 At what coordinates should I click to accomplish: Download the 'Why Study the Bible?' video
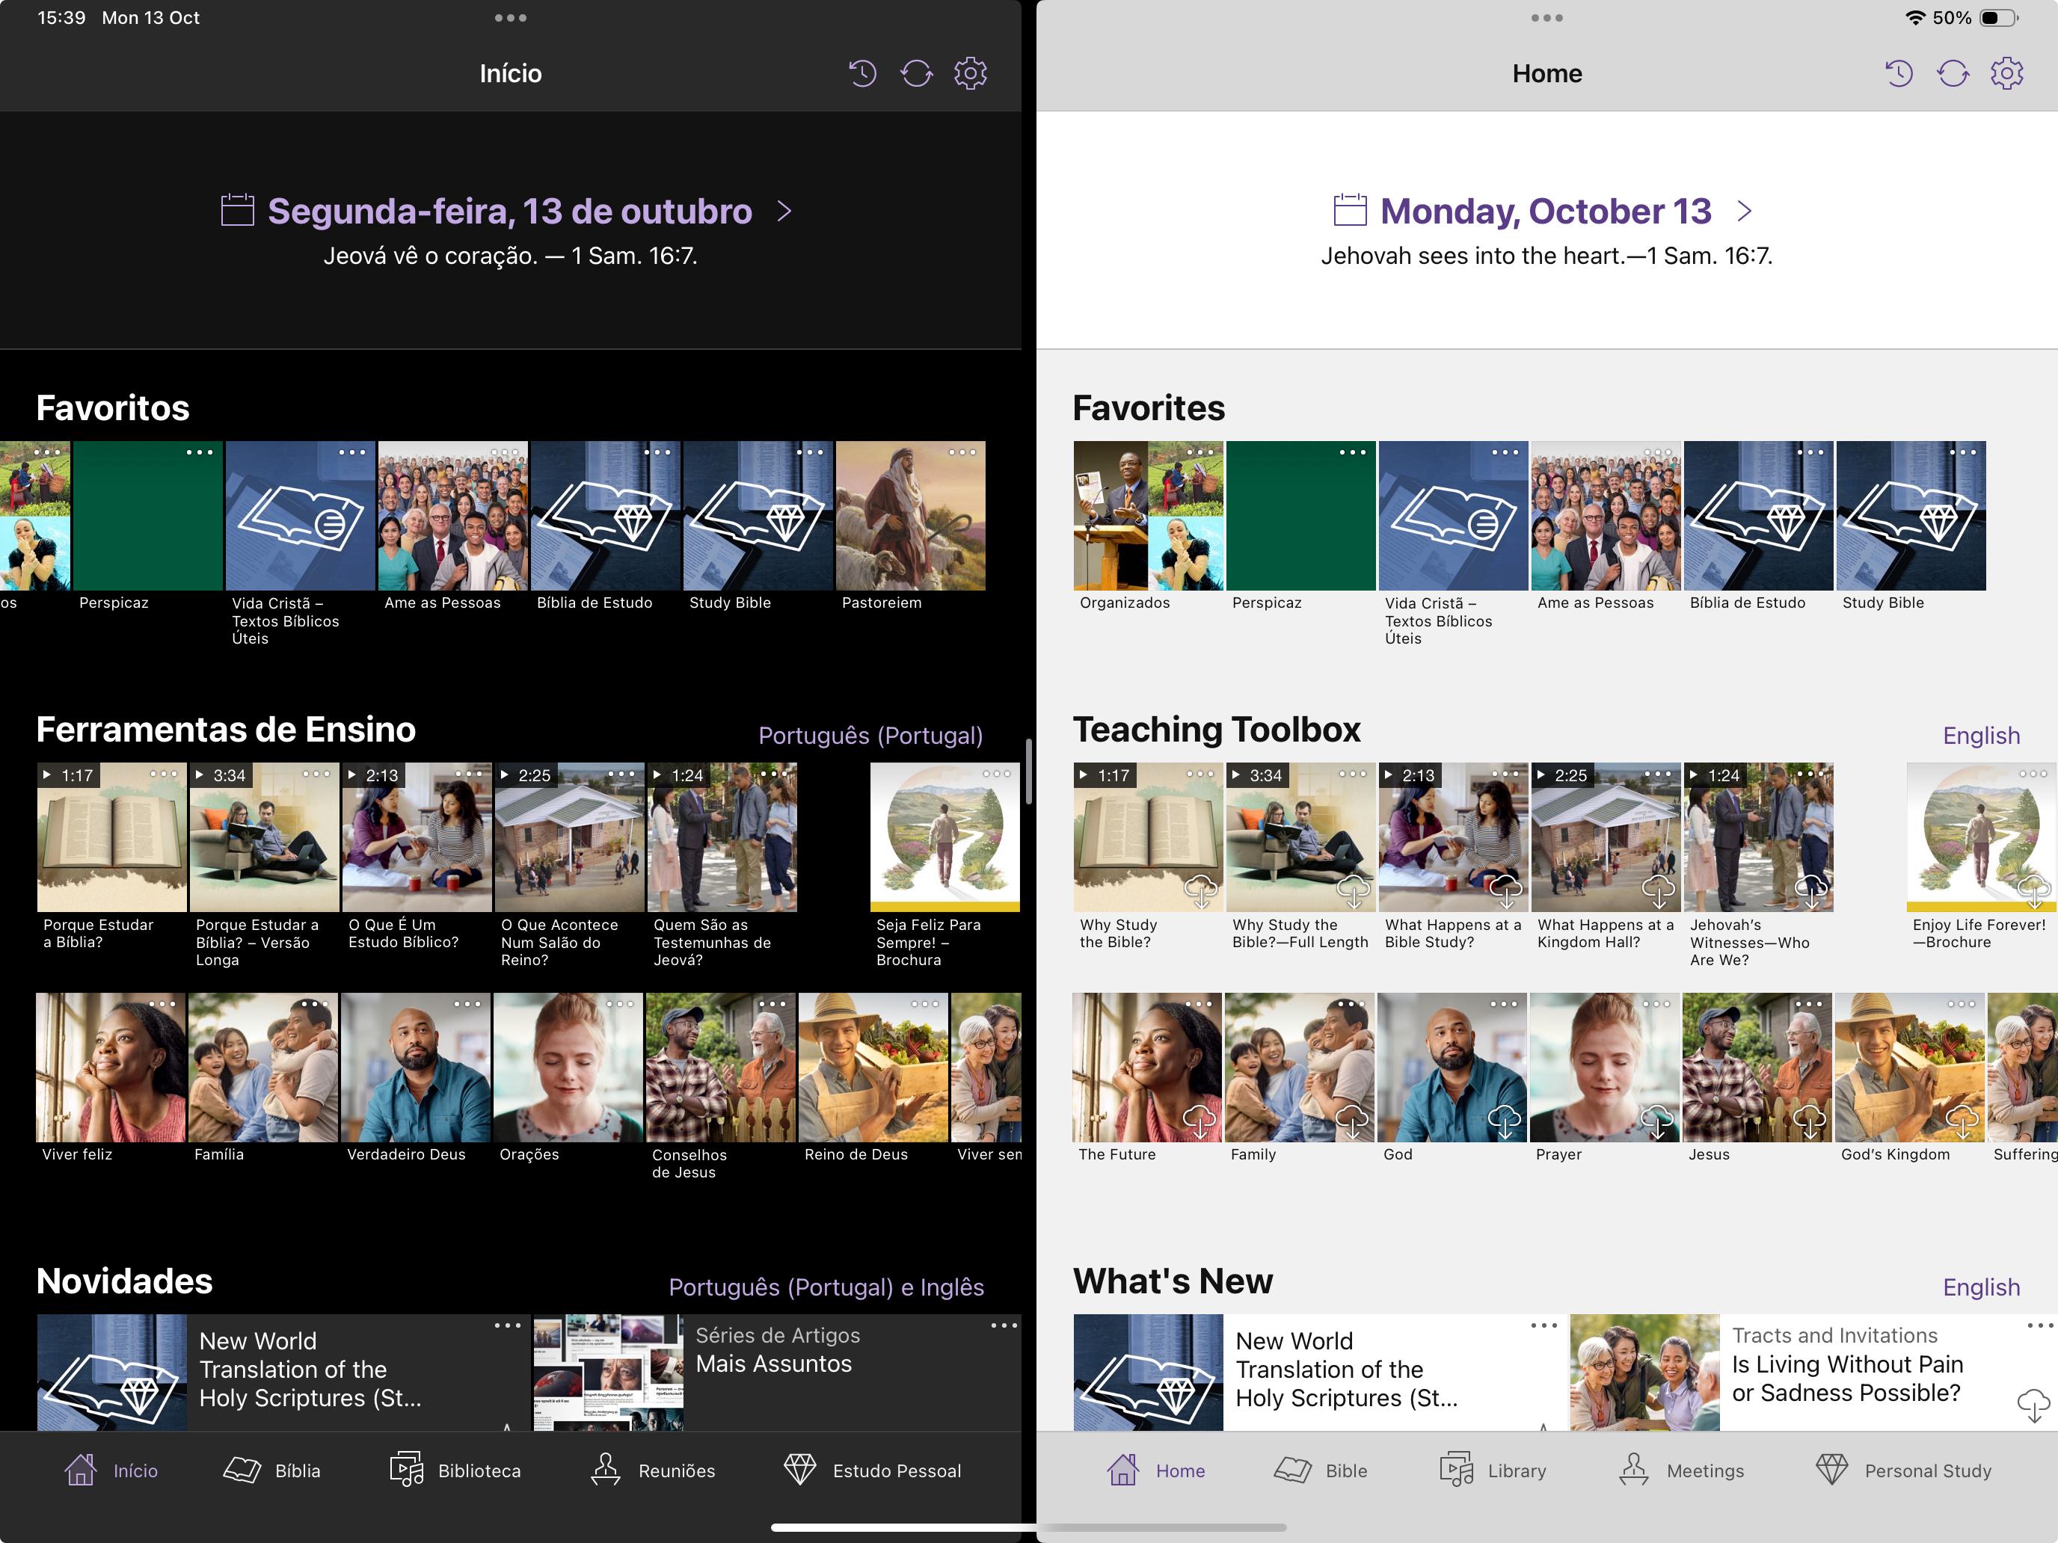tap(1200, 891)
